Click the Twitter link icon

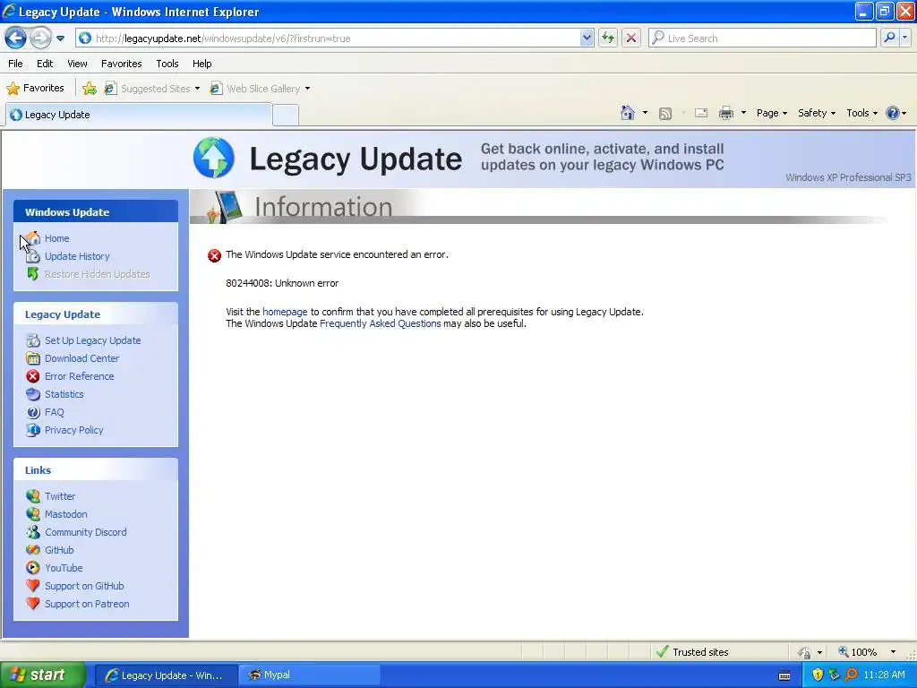point(33,496)
